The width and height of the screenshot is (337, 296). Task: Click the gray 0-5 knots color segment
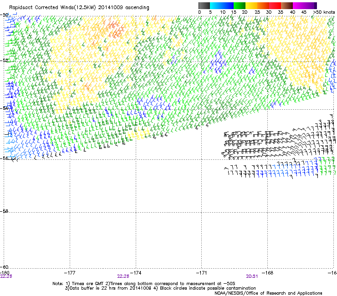[204, 5]
